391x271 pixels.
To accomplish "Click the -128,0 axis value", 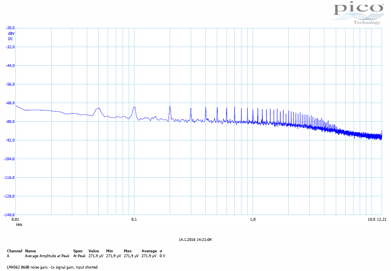I will [9, 196].
